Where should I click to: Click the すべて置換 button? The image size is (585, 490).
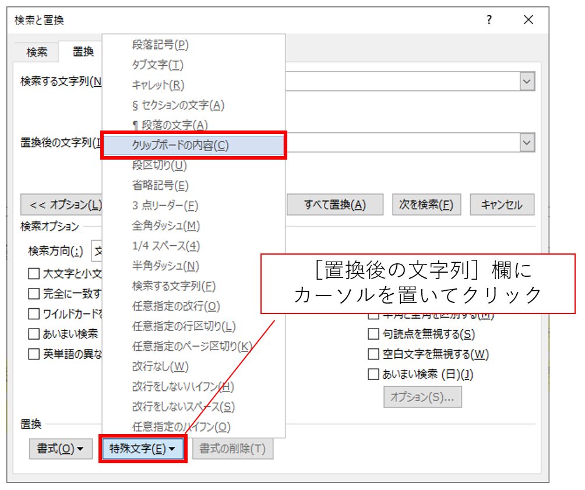(335, 205)
